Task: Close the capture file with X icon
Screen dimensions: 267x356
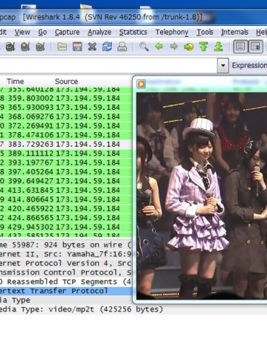Action: coord(92,47)
